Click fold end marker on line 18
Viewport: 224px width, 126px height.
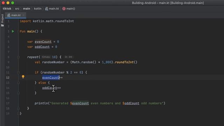tap(18, 108)
